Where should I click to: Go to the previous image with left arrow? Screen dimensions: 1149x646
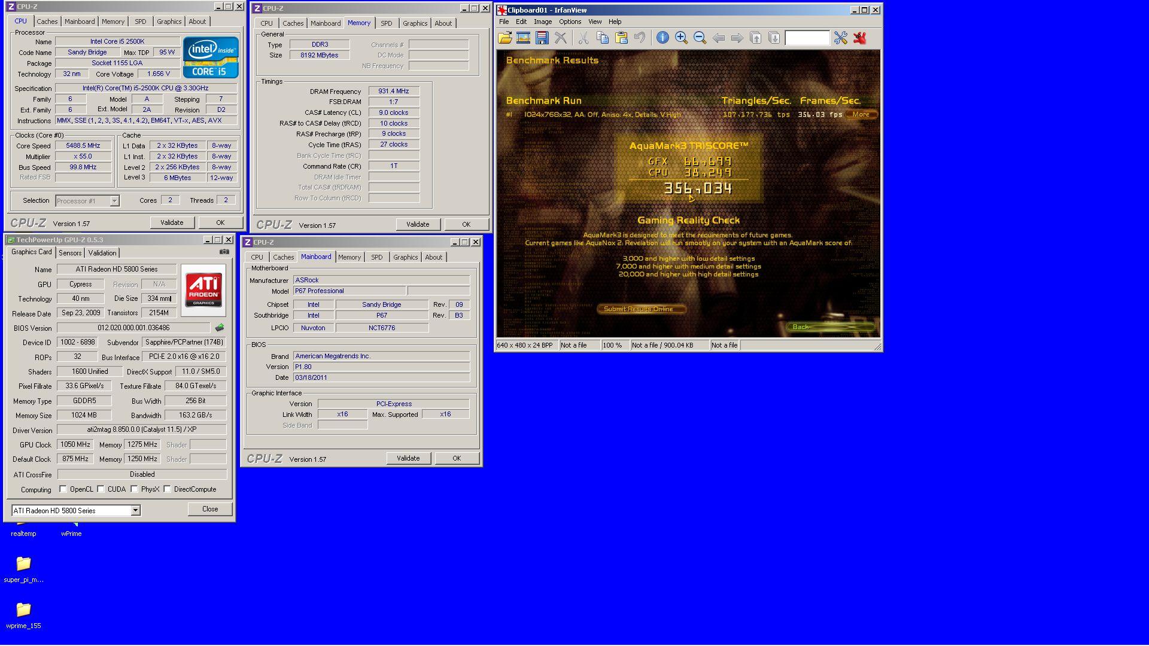(x=718, y=38)
